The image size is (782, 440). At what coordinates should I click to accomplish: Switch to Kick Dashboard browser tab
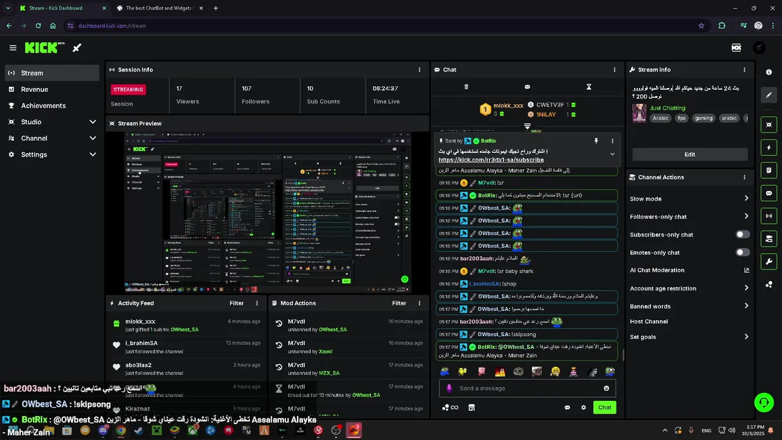pyautogui.click(x=63, y=9)
